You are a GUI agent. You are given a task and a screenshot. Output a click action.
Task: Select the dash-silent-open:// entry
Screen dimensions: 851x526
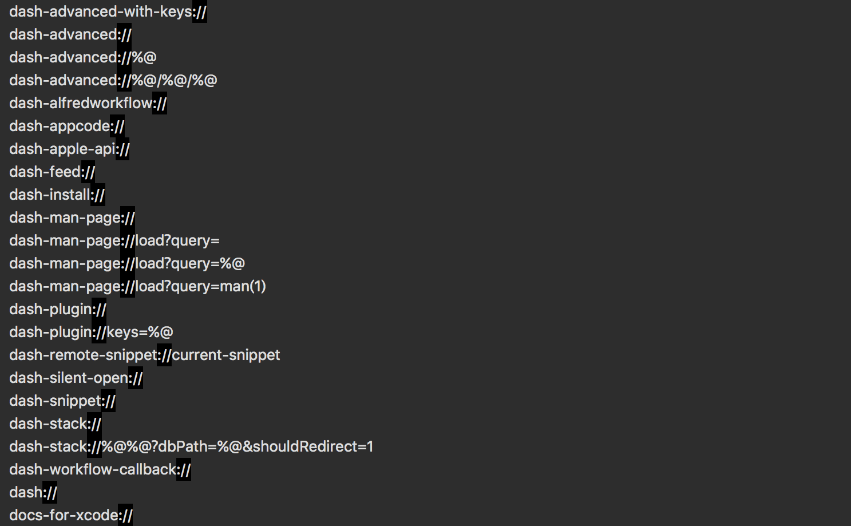76,378
